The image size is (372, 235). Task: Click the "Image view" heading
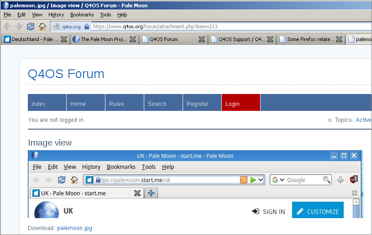[x=50, y=143]
